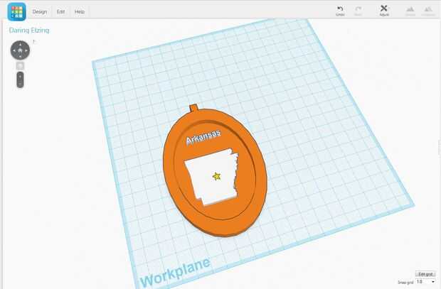The width and height of the screenshot is (441, 289).
Task: Select the Arkansas text shape
Action: [x=203, y=137]
